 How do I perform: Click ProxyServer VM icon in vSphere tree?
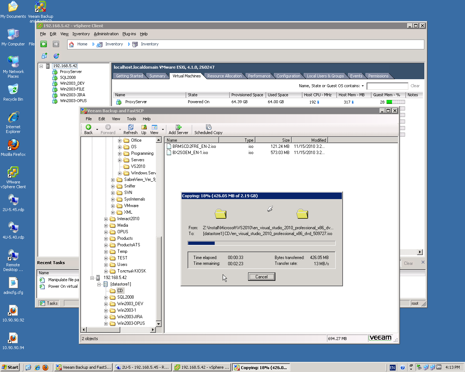pos(55,72)
